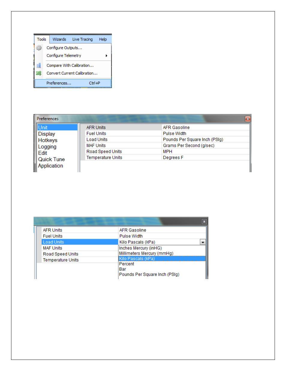The width and height of the screenshot is (286, 371).
Task: Click the MPH value cell
Action: coord(206,151)
